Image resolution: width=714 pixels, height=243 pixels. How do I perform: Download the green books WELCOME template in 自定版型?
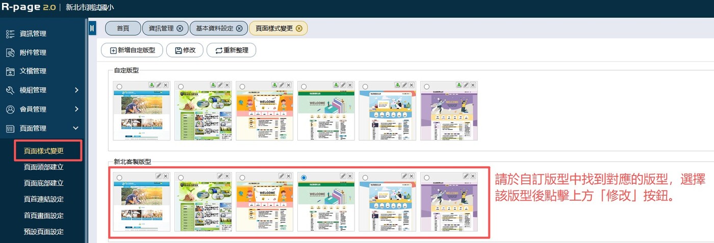click(336, 85)
